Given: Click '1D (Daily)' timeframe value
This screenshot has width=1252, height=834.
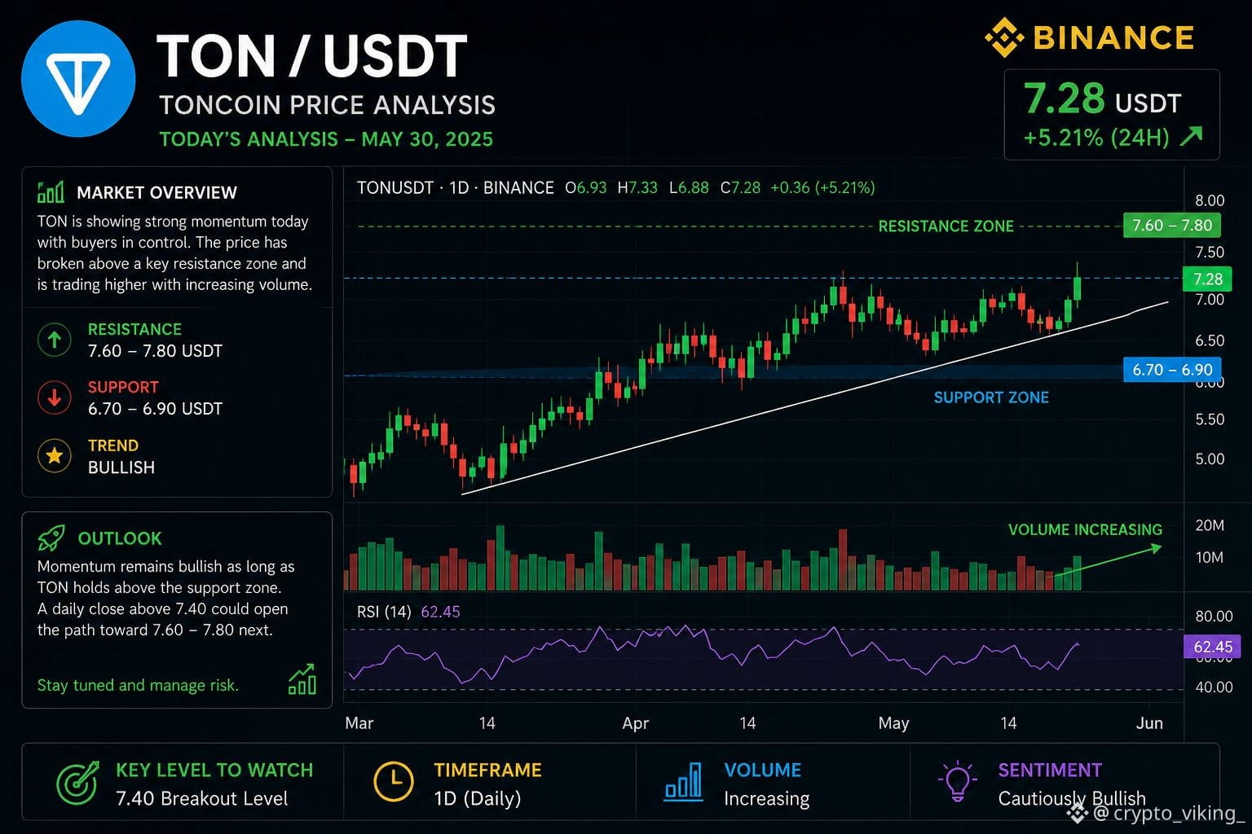Looking at the screenshot, I should click(x=477, y=798).
